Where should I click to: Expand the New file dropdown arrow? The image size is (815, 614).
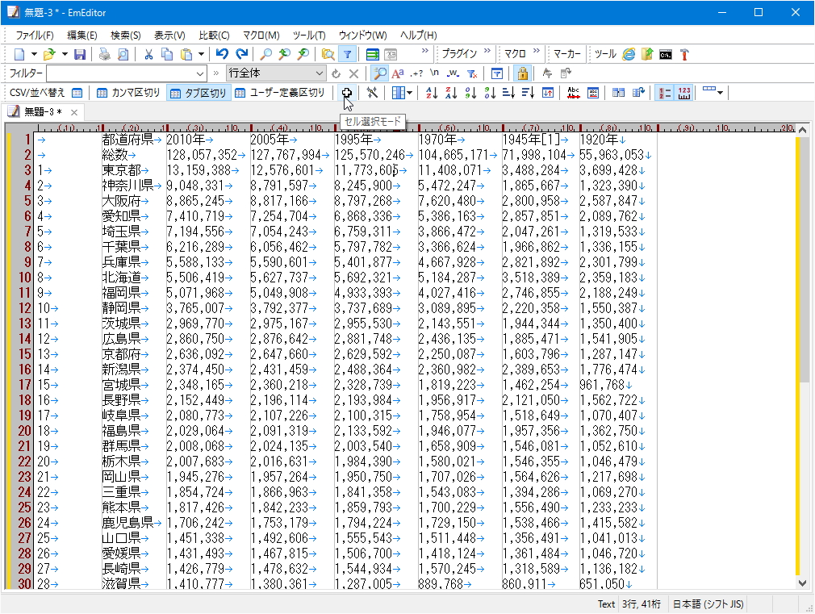(x=34, y=54)
